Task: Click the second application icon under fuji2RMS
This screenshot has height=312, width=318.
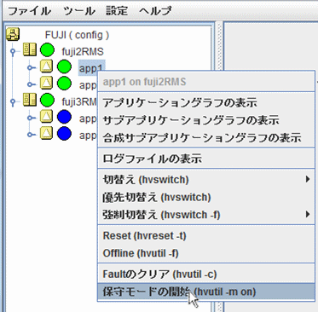Action: tap(46, 83)
